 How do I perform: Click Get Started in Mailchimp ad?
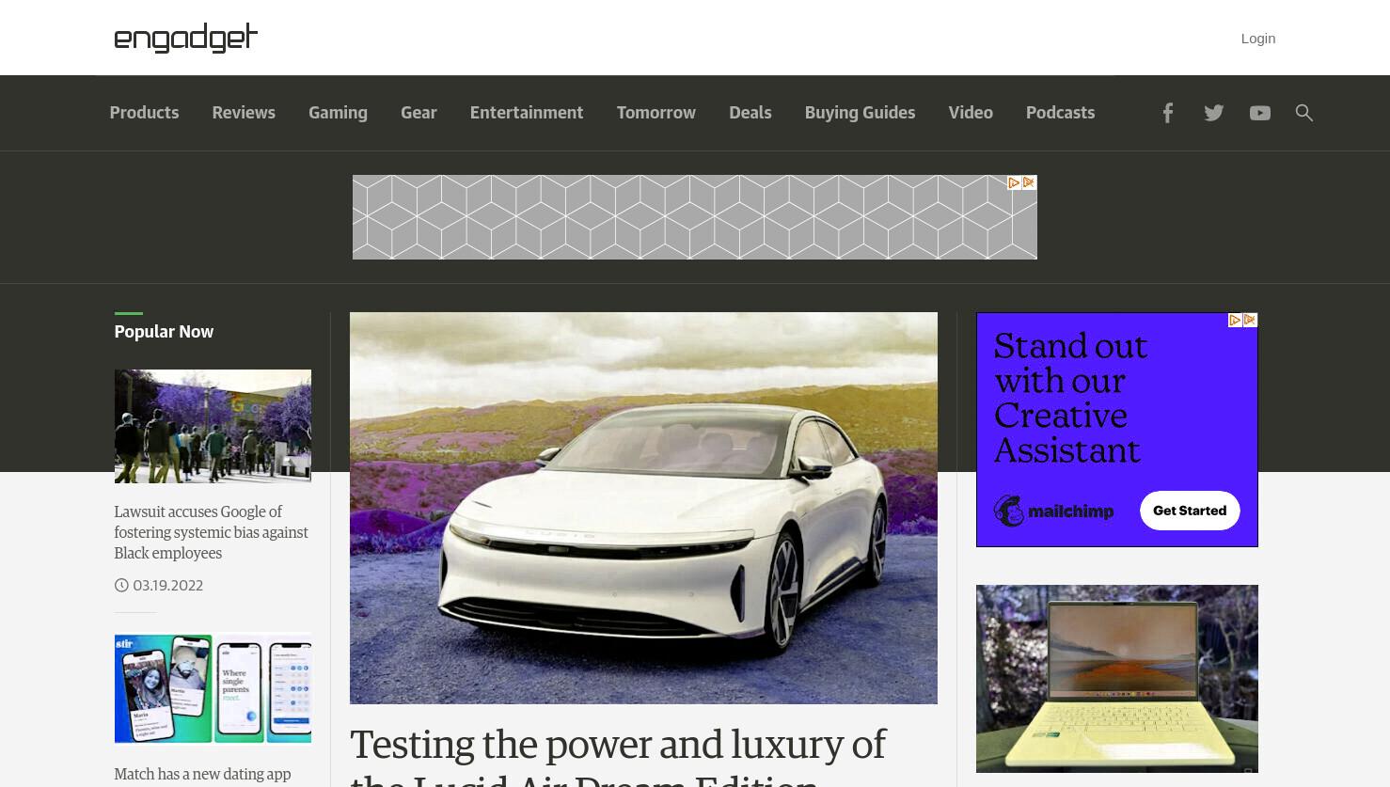(x=1190, y=511)
